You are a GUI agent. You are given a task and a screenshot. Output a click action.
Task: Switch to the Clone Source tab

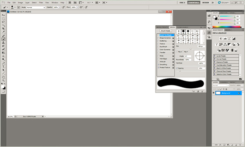point(183,27)
